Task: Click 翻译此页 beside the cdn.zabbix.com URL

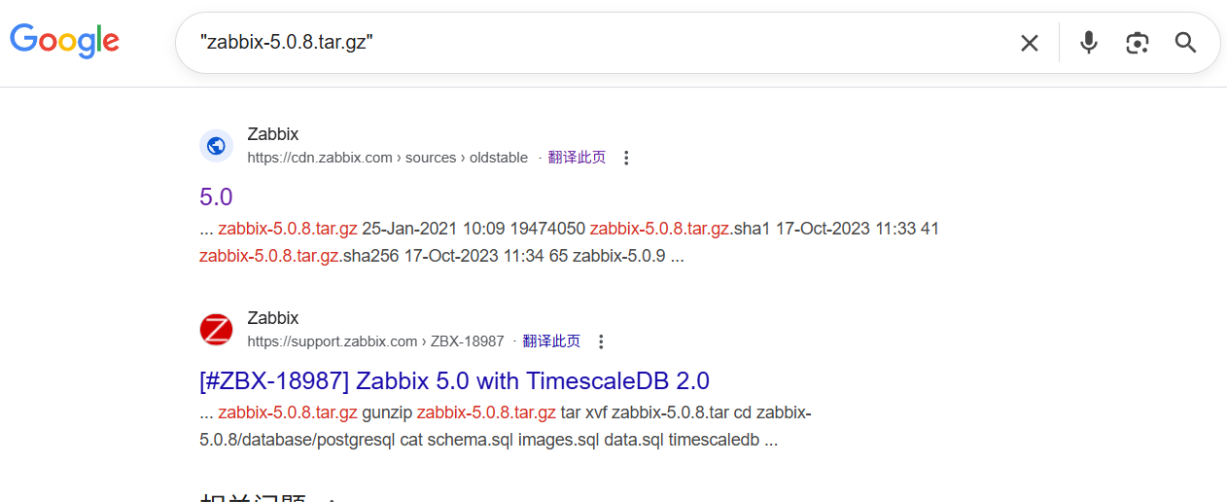Action: tap(577, 158)
